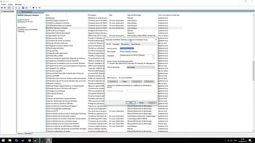Open the Fichier menu
Viewport: 255px width, 143px height.
point(4,4)
